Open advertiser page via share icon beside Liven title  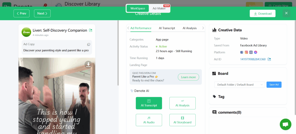coord(91,30)
